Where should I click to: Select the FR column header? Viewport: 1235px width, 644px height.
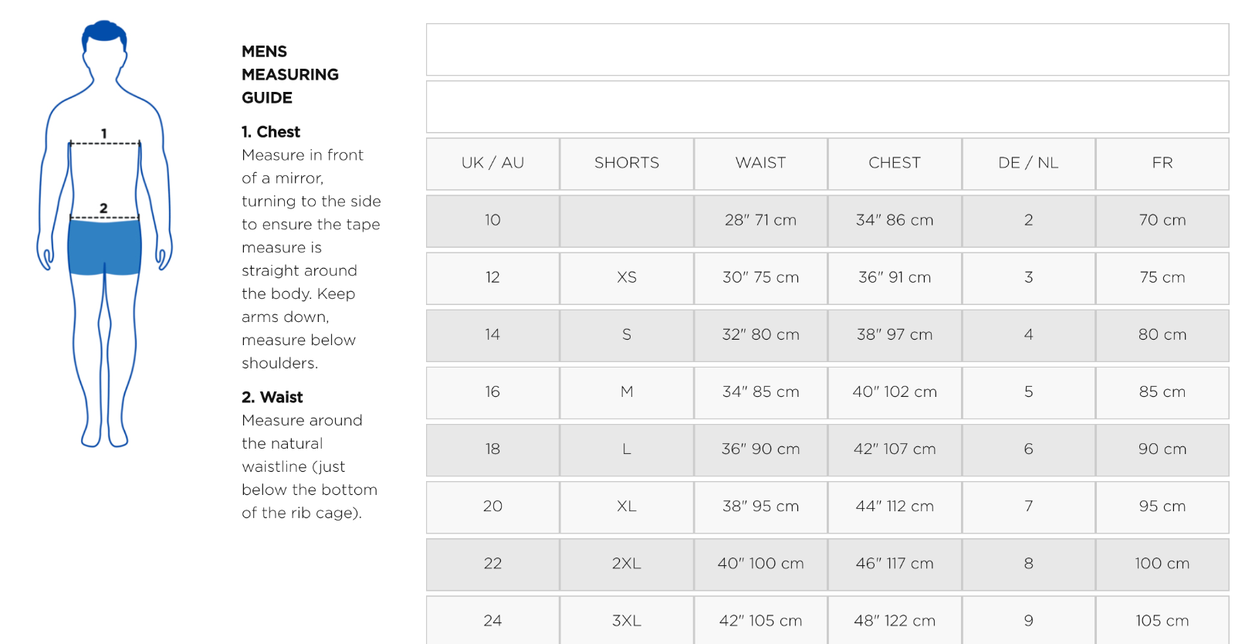(x=1162, y=163)
